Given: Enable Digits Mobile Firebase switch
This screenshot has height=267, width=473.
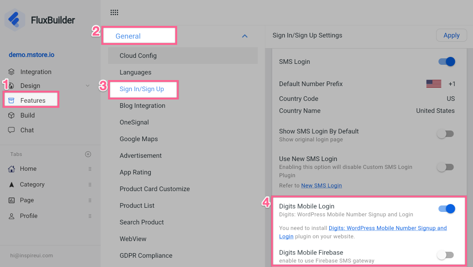Looking at the screenshot, I should click(446, 255).
